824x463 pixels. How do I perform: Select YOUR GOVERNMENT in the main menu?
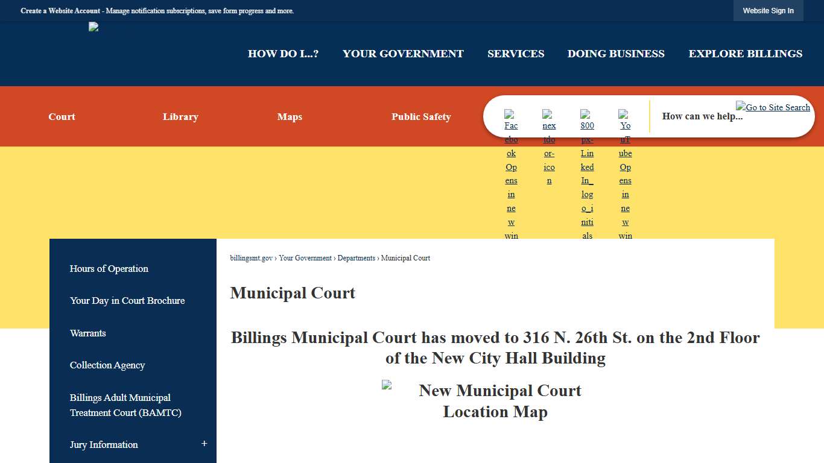click(402, 54)
